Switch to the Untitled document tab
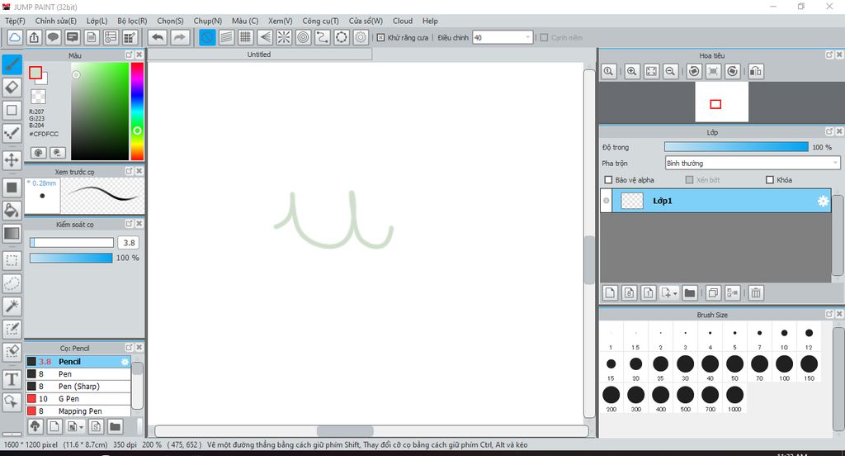Viewport: 845px width, 456px height. pos(259,54)
